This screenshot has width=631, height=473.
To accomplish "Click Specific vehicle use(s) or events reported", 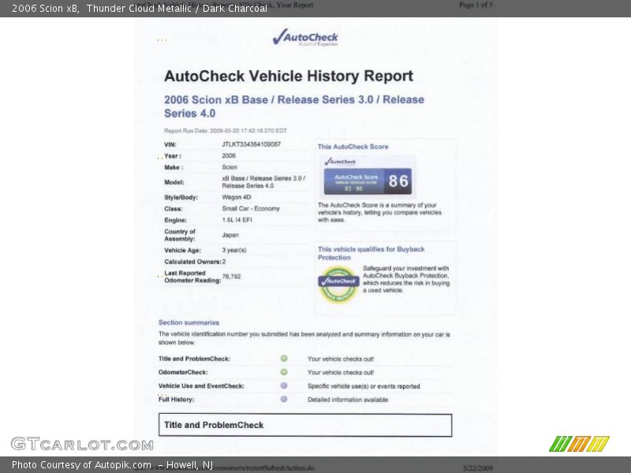I will (364, 386).
